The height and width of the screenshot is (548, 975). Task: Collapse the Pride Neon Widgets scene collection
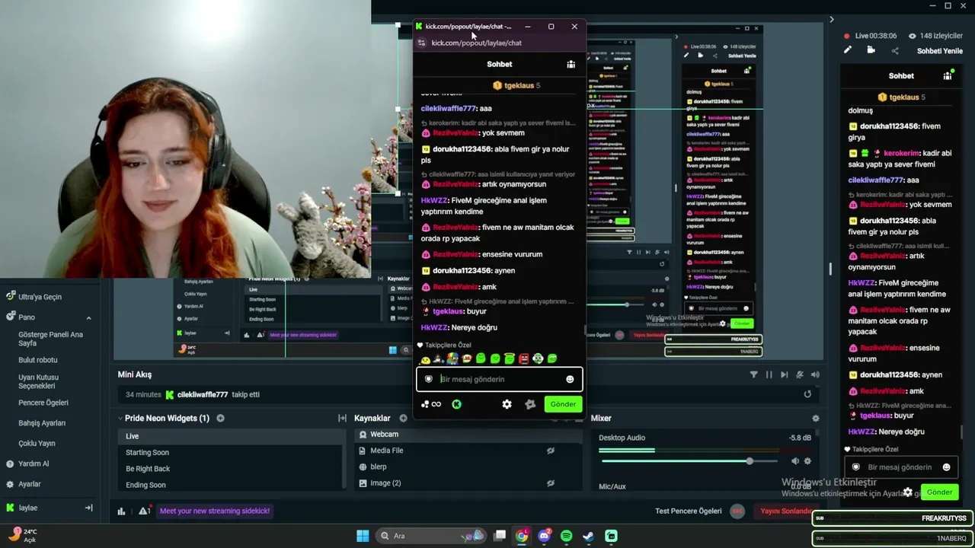pos(120,418)
